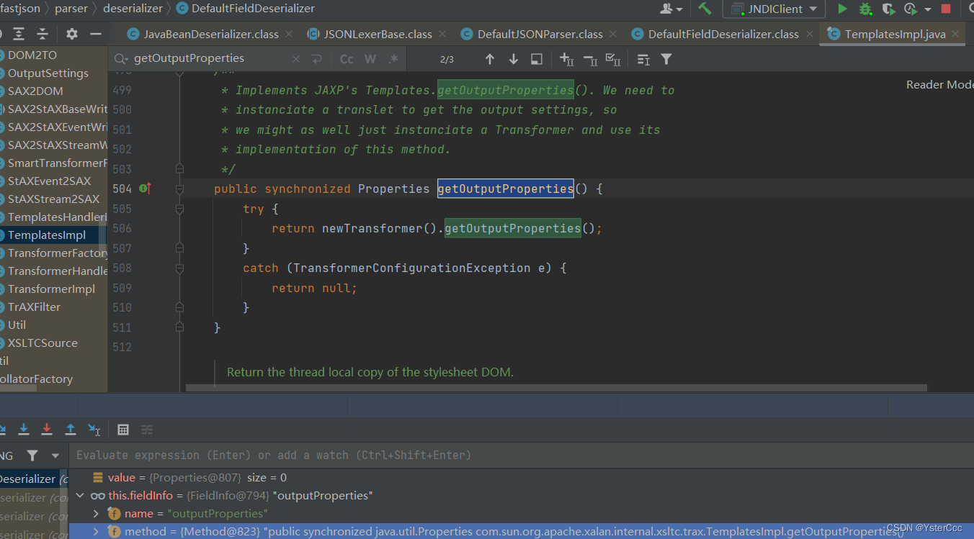Close JSONLexerBase.class tab
Screen dimensions: 974x539
pyautogui.click(x=441, y=34)
